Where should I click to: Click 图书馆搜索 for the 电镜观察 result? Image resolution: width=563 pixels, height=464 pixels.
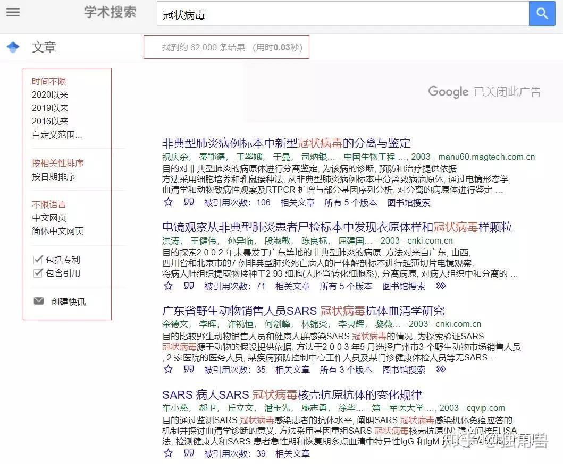click(x=404, y=287)
